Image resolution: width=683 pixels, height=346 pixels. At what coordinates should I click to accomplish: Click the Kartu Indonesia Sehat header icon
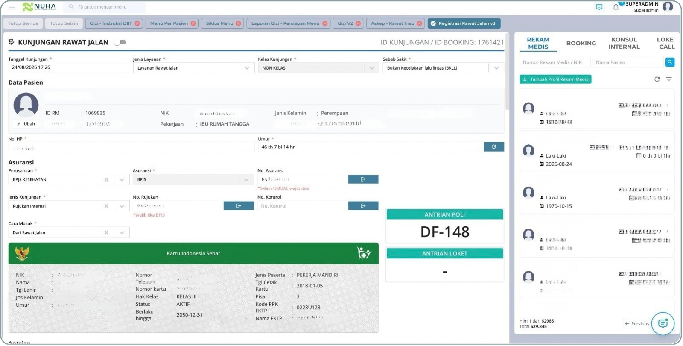(x=364, y=253)
